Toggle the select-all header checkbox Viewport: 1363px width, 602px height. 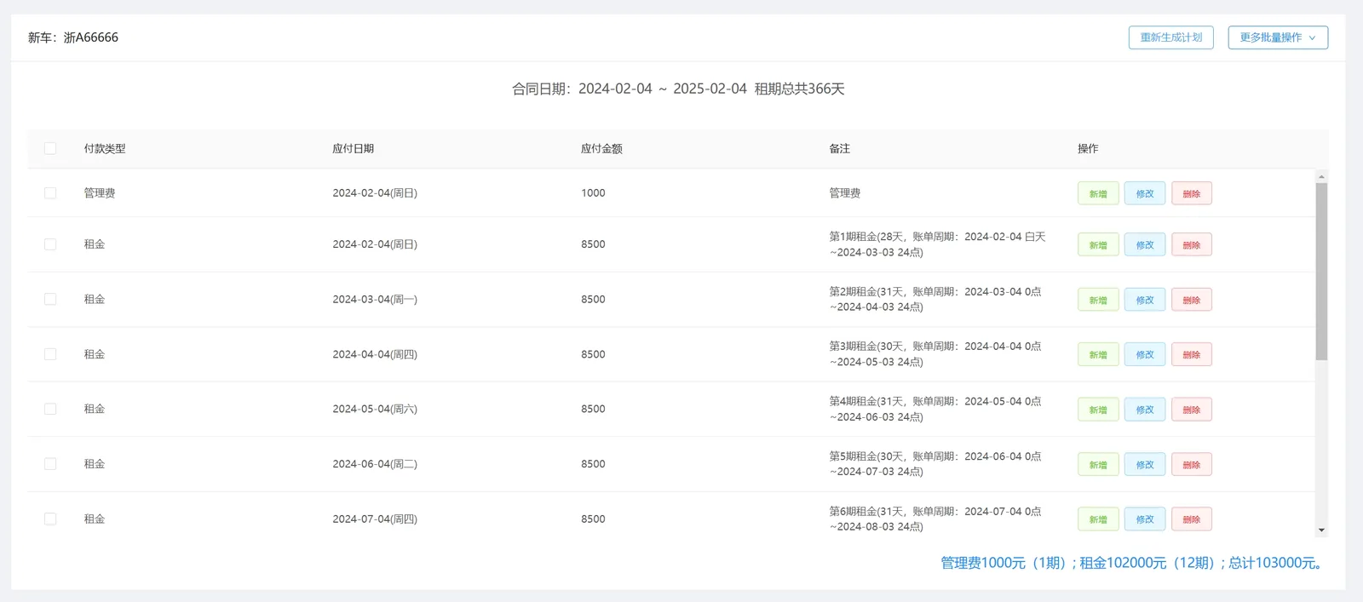click(50, 148)
